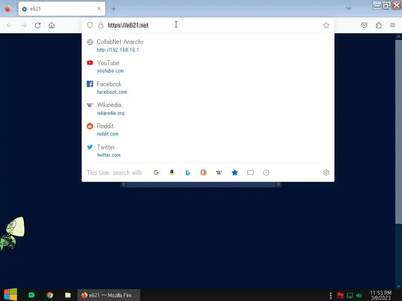Search with DuckDuckGo this time
Screen dimensions: 402x301
click(203, 172)
